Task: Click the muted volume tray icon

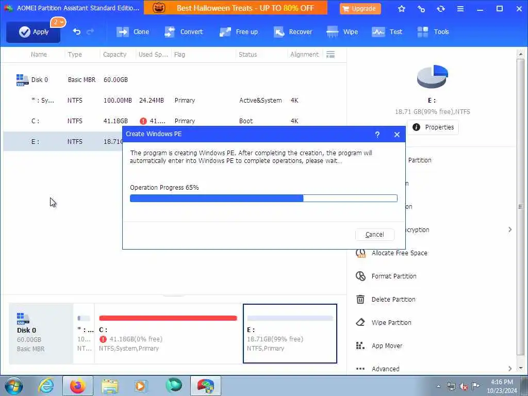Action: (464, 387)
